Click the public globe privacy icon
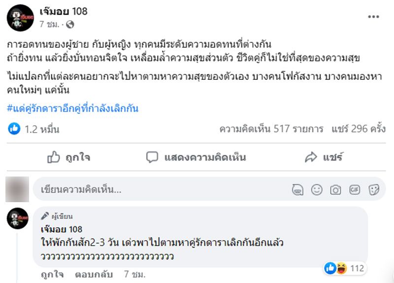The image size is (394, 283). 70,24
